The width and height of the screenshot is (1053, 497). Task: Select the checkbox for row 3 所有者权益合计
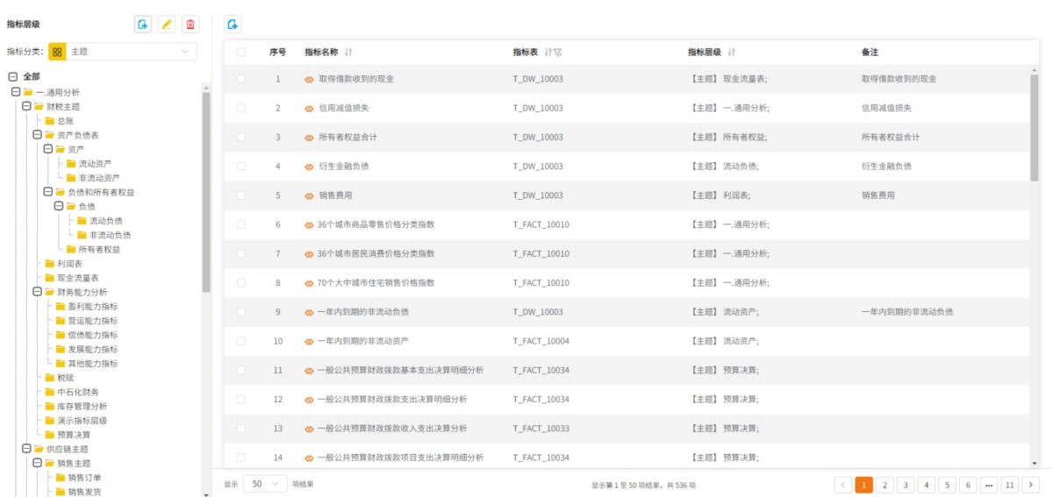pyautogui.click(x=240, y=137)
